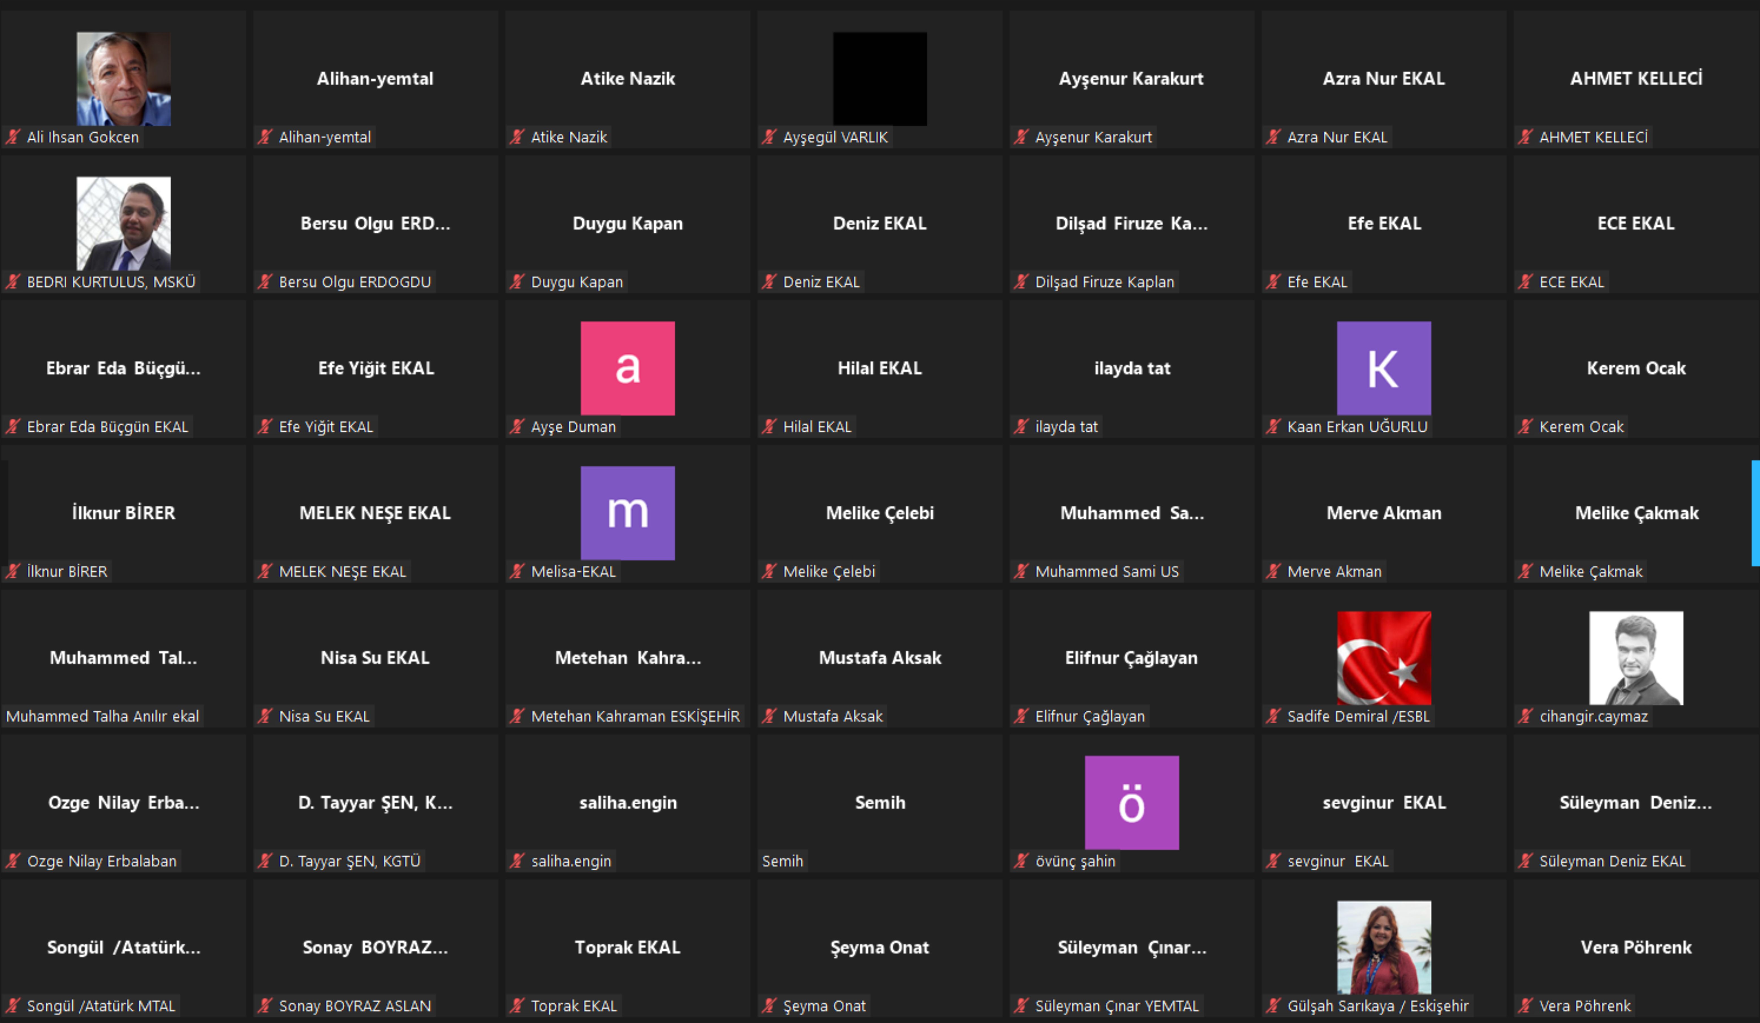
Task: Click Turkish flag avatar of Sadife Demiral
Action: pyautogui.click(x=1384, y=658)
